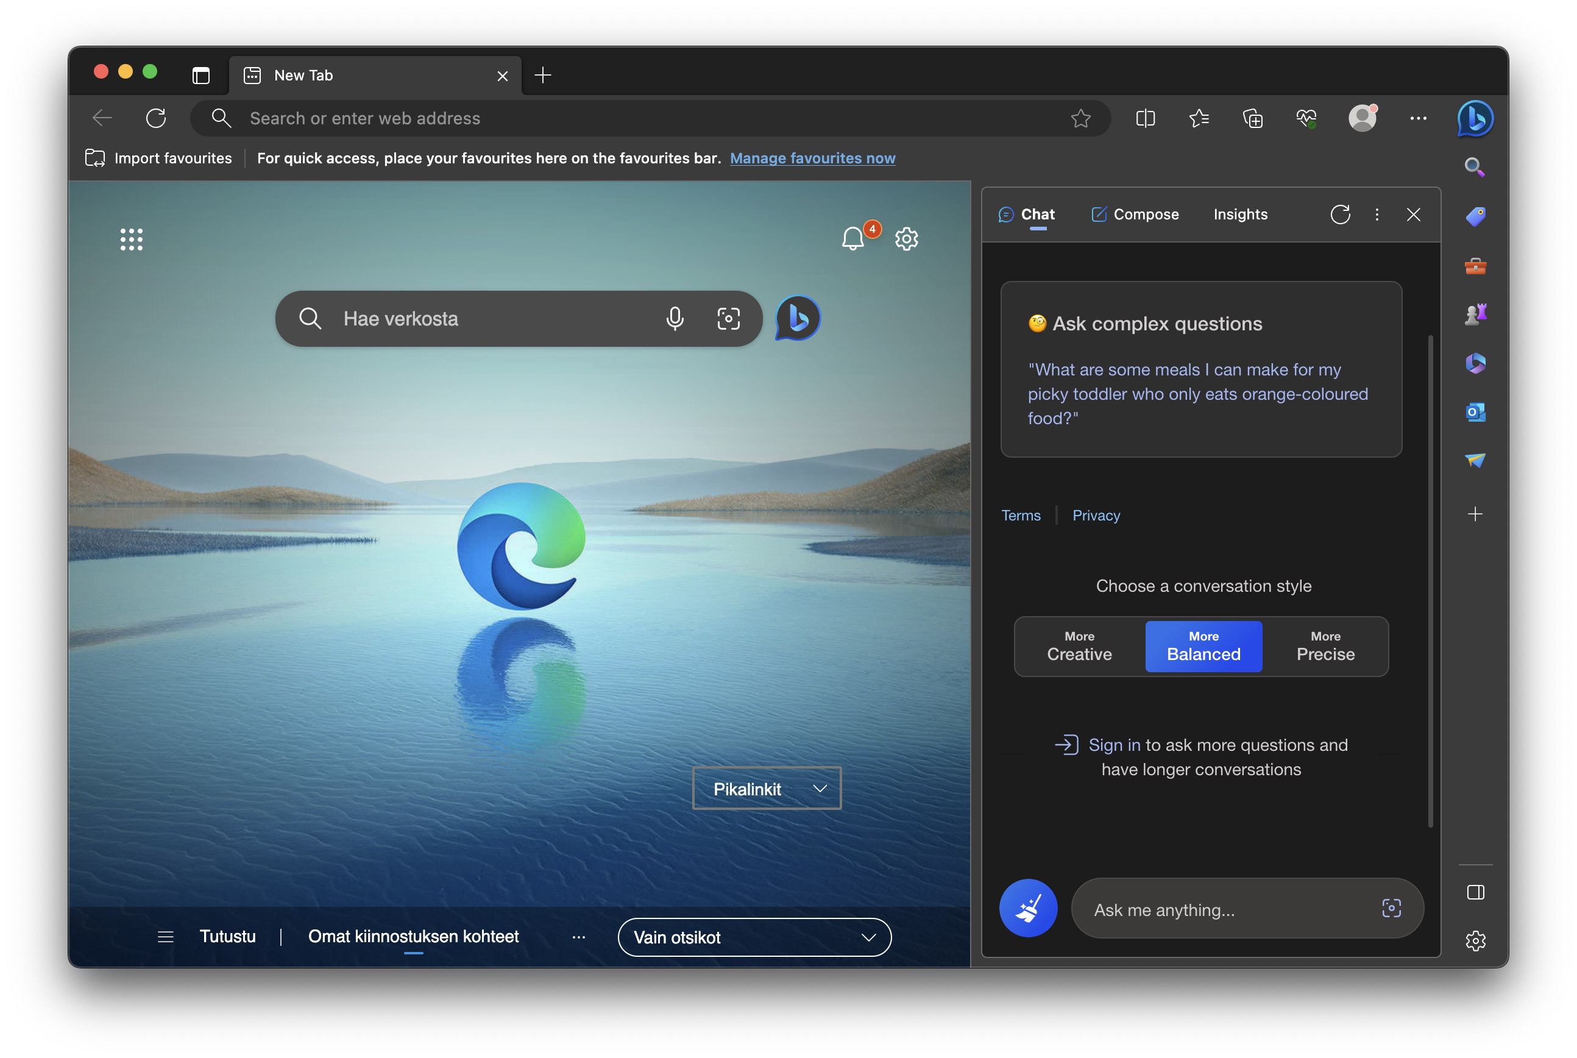Viewport: 1577px width, 1058px height.
Task: Add page to favourites star in address bar
Action: (1080, 119)
